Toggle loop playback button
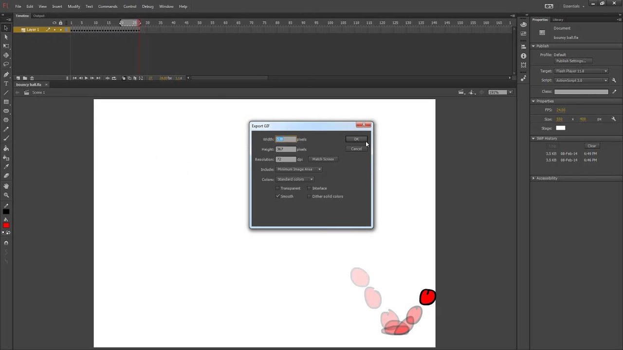Image resolution: width=623 pixels, height=350 pixels. click(x=114, y=78)
